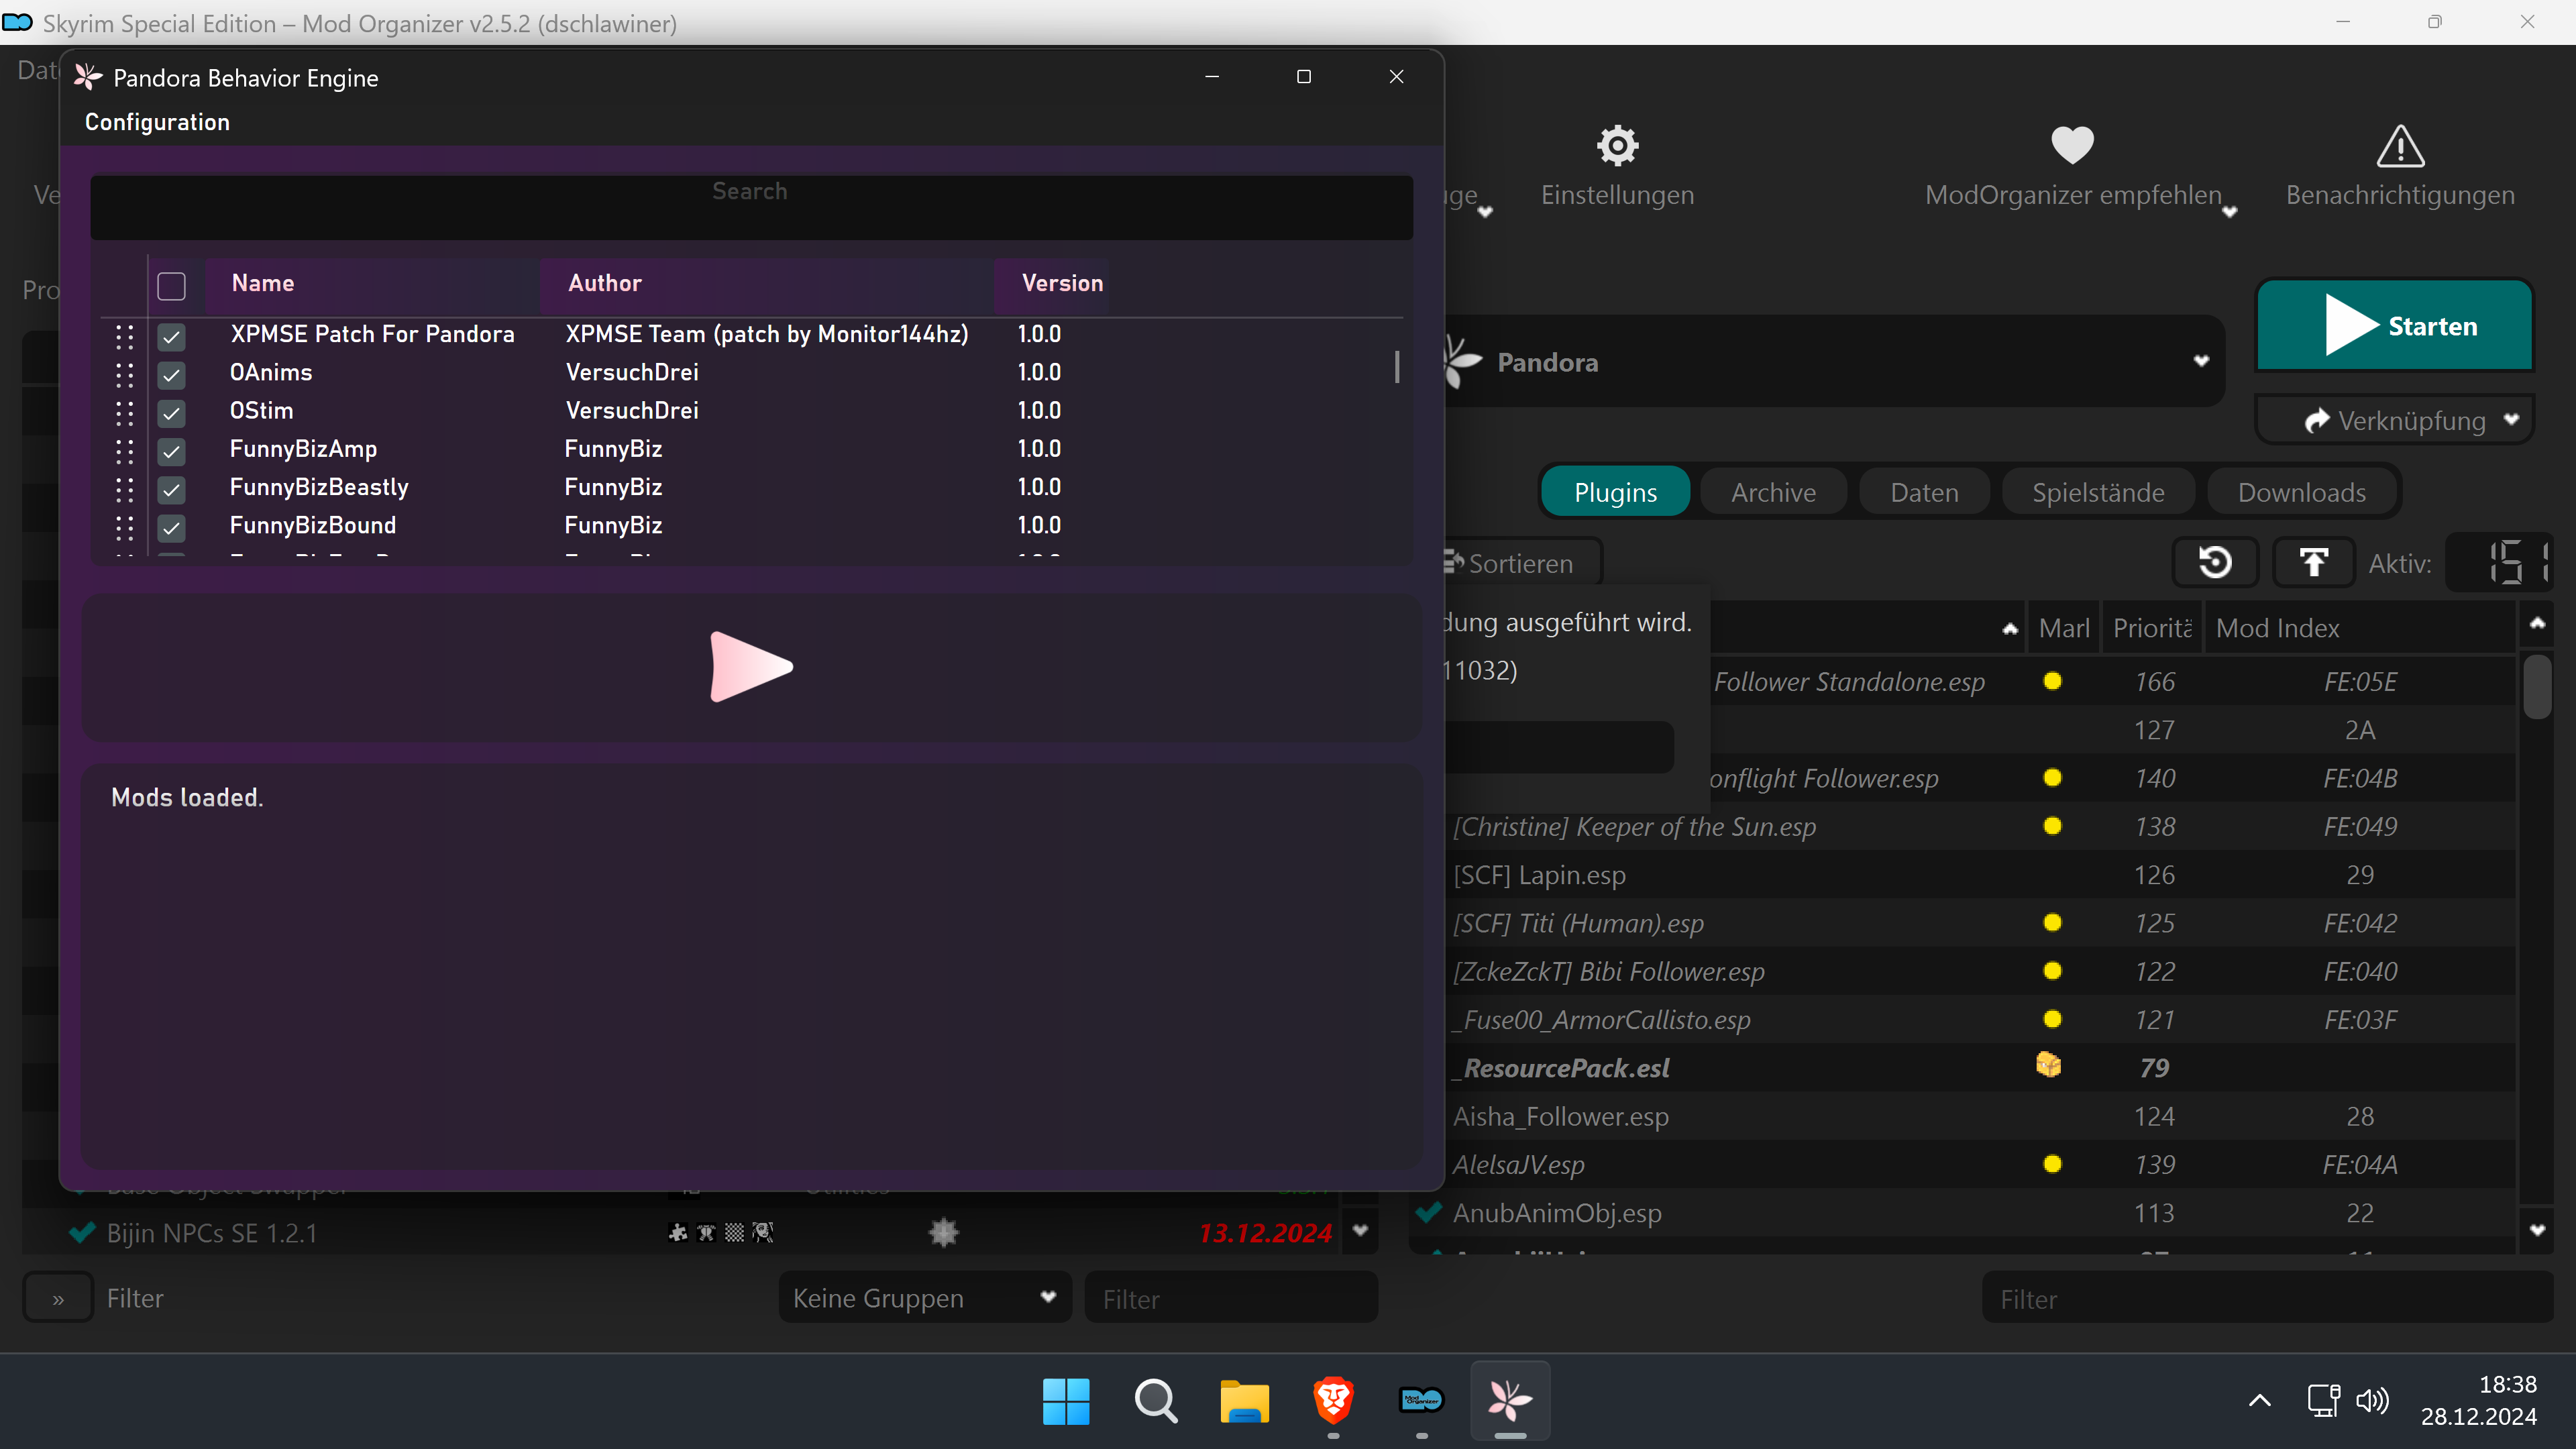Open Brave browser from taskbar
The width and height of the screenshot is (2576, 1449).
point(1333,1400)
